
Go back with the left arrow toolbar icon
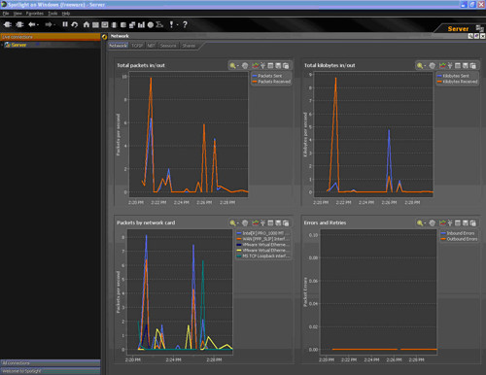32,24
